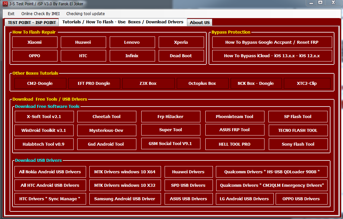Open Infinix flash tutorial
Image resolution: width=343 pixels, height=219 pixels.
click(132, 56)
